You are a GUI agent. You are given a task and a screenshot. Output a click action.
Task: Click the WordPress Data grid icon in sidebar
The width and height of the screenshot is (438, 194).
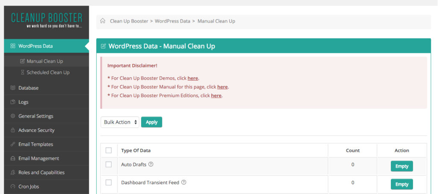(12, 46)
